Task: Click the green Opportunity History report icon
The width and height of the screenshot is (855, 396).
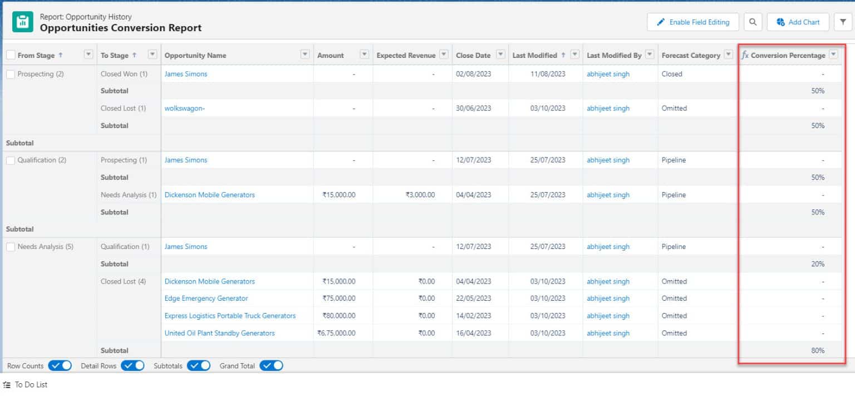Action: click(x=22, y=21)
